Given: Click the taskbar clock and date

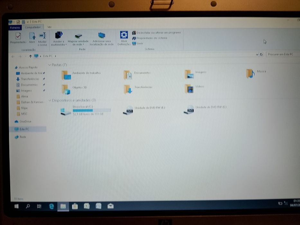Looking at the screenshot, I should coord(295,203).
